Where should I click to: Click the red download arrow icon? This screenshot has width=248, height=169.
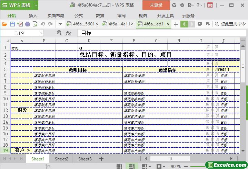click(210, 5)
